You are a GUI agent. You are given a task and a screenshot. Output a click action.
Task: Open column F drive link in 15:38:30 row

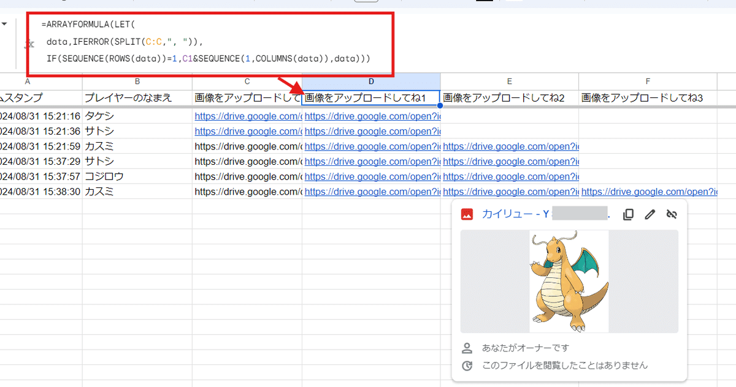(x=650, y=192)
